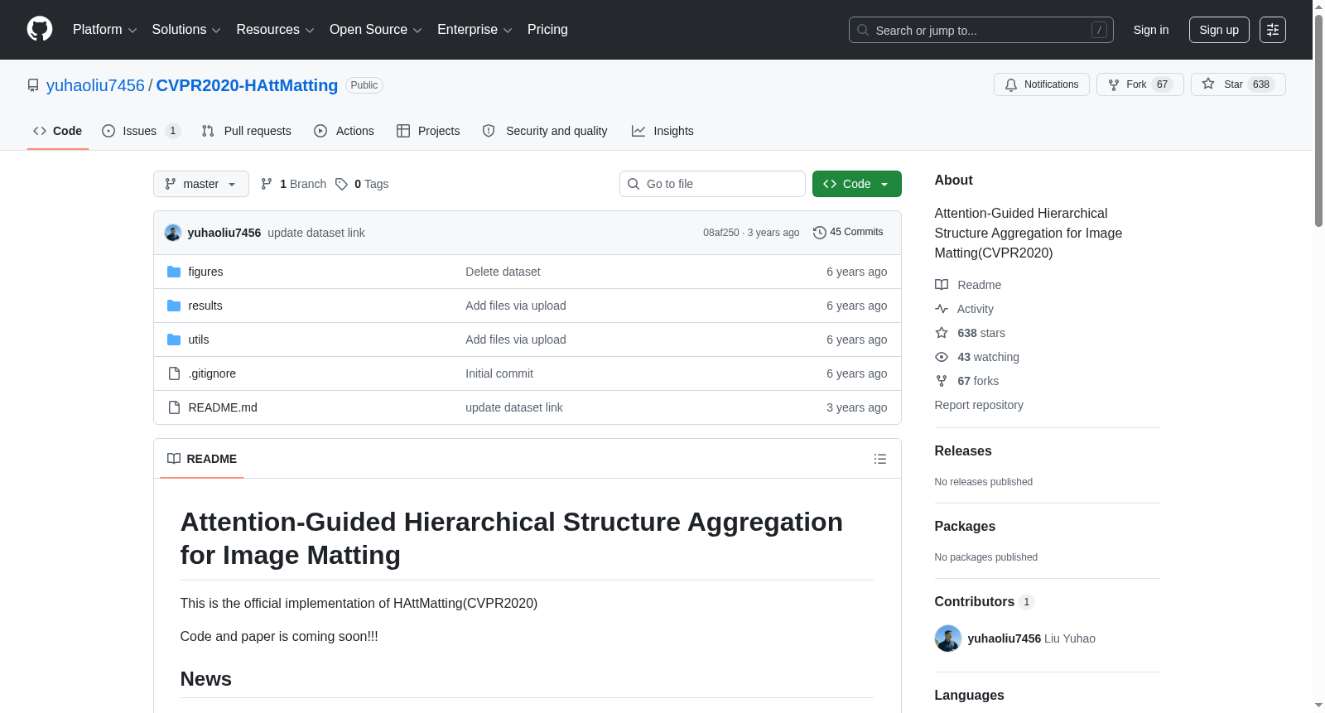Viewport: 1325px width, 713px height.
Task: Click the repository book icon beside yuhaoliu7456
Action: click(x=33, y=85)
